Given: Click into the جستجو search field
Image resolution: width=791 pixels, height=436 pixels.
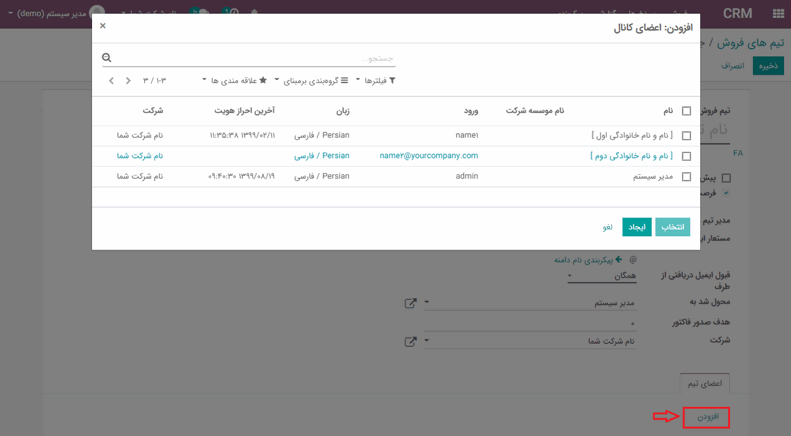Looking at the screenshot, I should 254,58.
